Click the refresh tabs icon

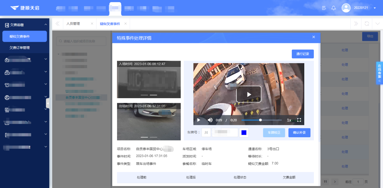[367, 24]
